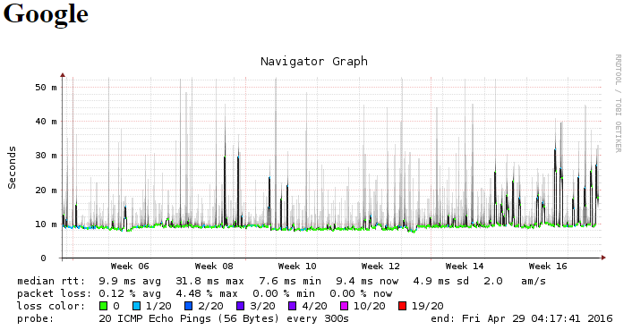Click the 40 m y-axis label
632x330 pixels.
tap(46, 122)
